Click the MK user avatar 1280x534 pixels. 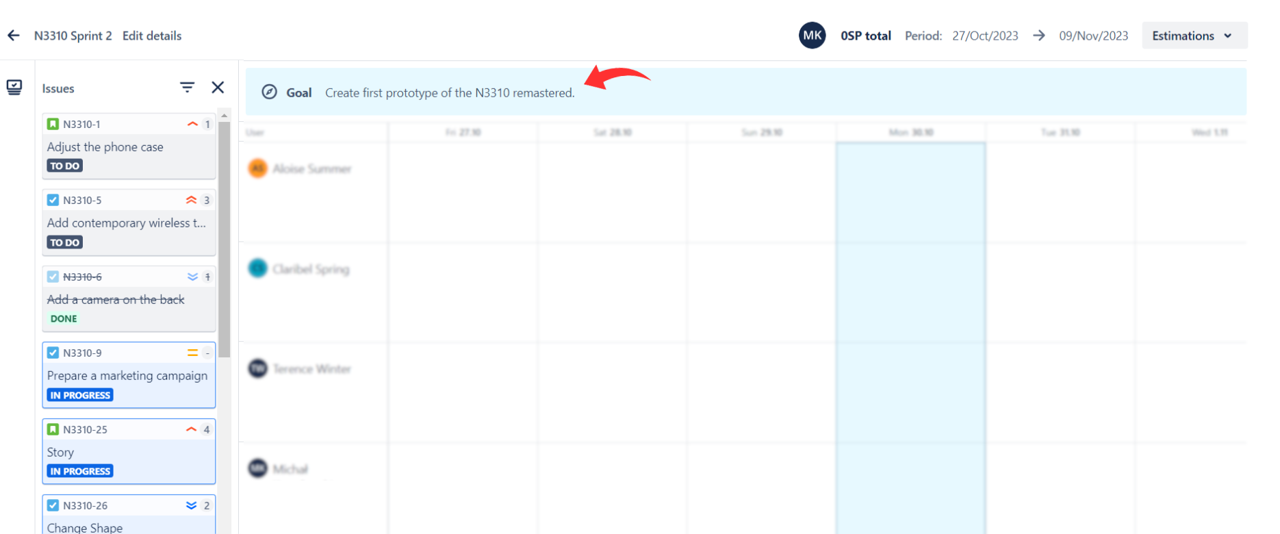click(812, 36)
